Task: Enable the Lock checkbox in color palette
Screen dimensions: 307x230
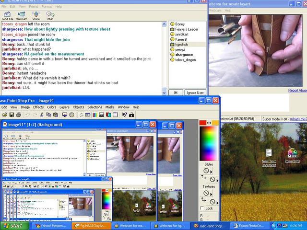Action: 202,208
